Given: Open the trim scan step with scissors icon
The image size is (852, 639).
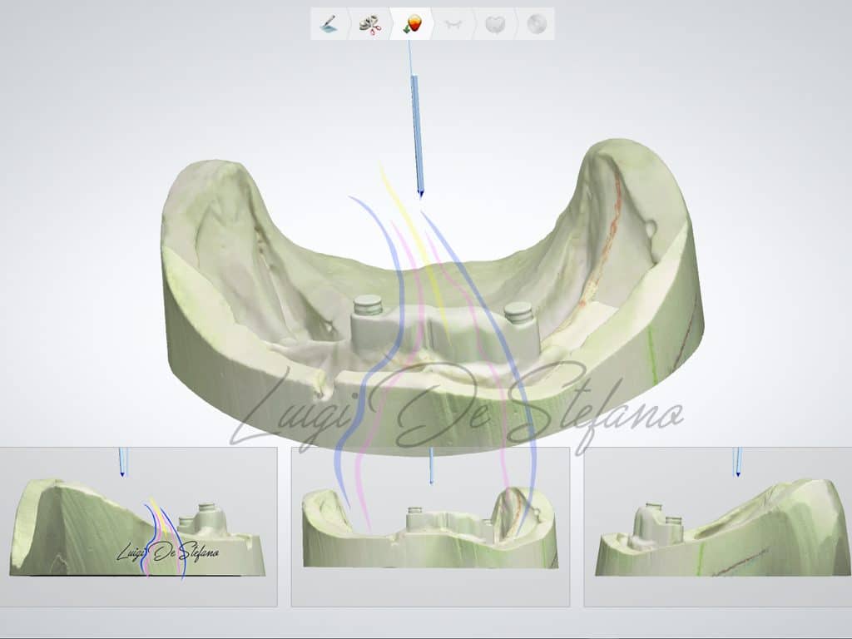Looking at the screenshot, I should pos(369,24).
